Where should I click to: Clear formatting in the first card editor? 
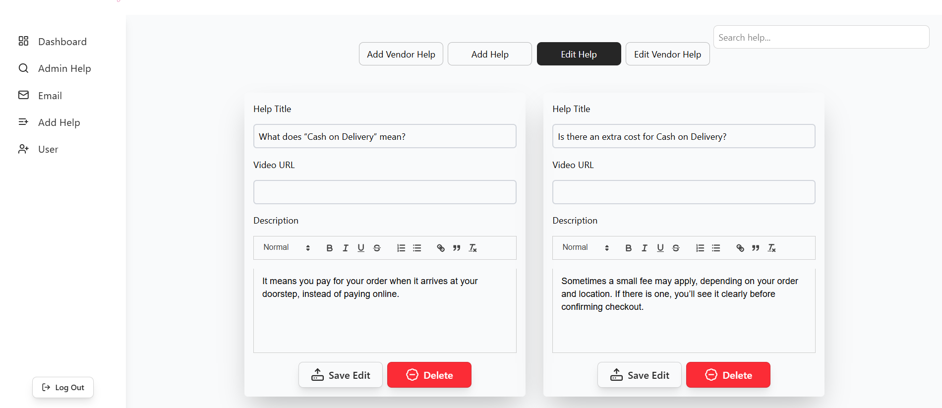point(472,248)
